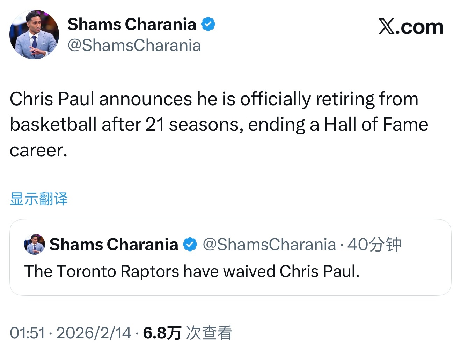The width and height of the screenshot is (461, 355).
Task: Click the small avatar in the quoted post
Action: point(34,244)
